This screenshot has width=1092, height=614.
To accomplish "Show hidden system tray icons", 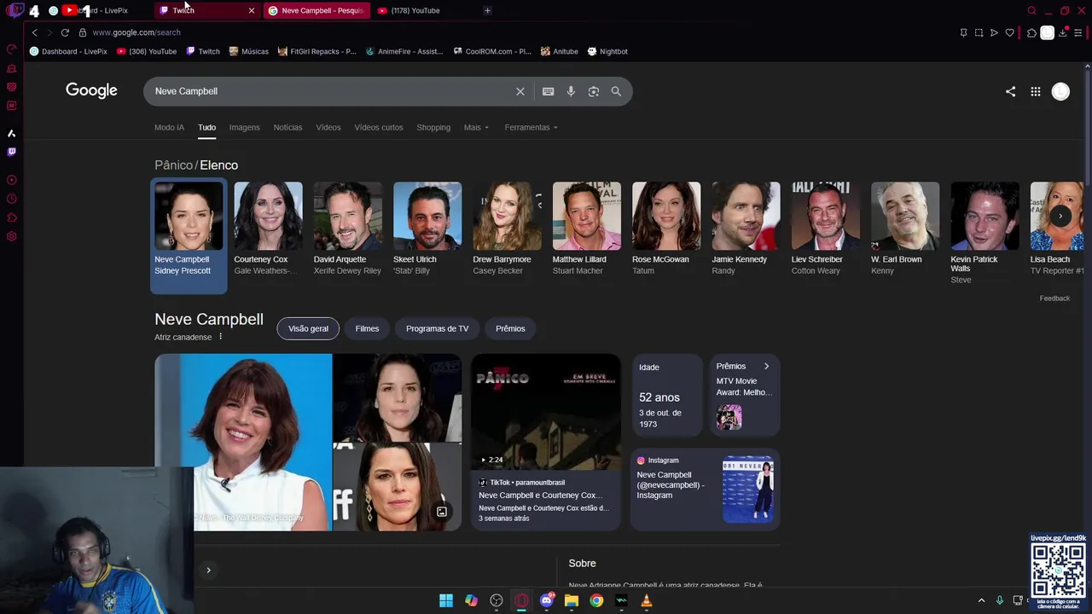I will 981,600.
